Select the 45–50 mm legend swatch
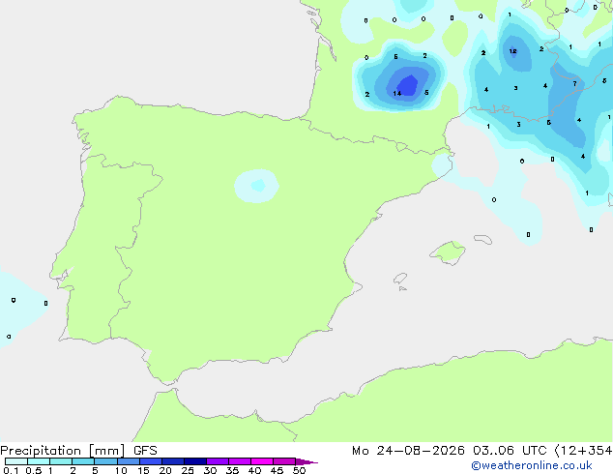This screenshot has width=613, height=474. pyautogui.click(x=284, y=461)
